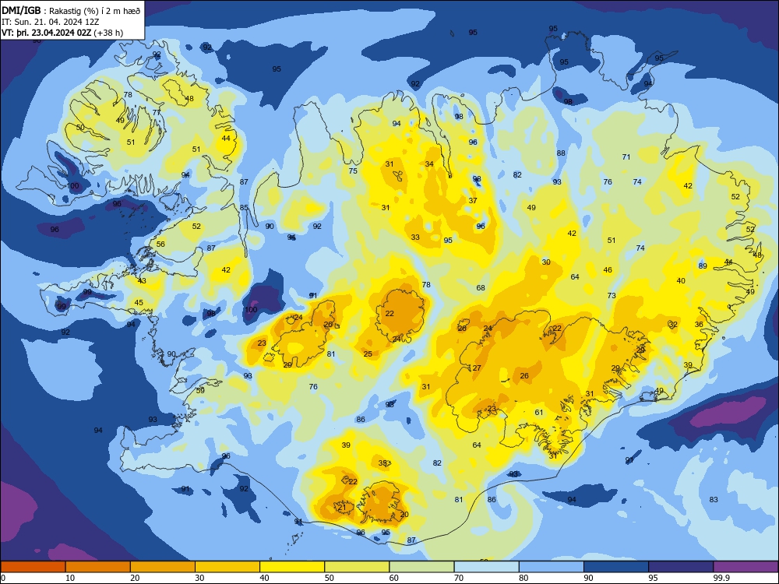Choose the 80–90 light blue legend segment
The width and height of the screenshot is (779, 584).
click(551, 567)
